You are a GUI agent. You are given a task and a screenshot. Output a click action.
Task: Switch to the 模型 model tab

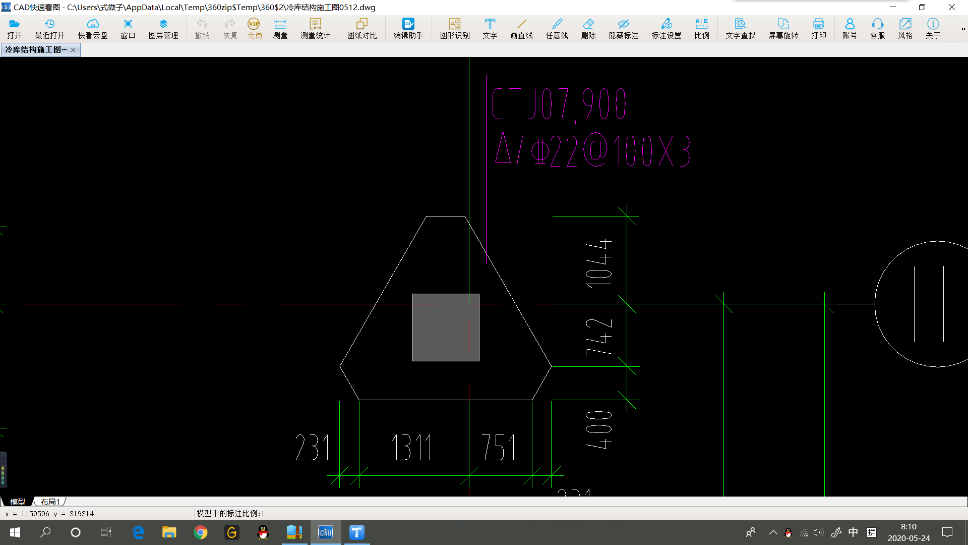[x=17, y=502]
